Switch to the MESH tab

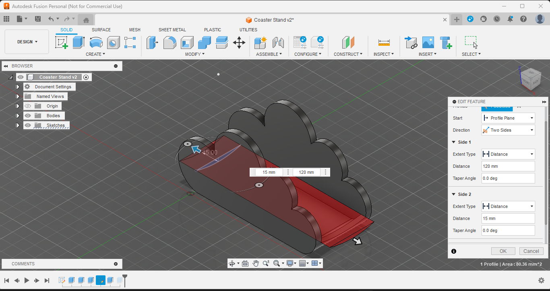[135, 30]
